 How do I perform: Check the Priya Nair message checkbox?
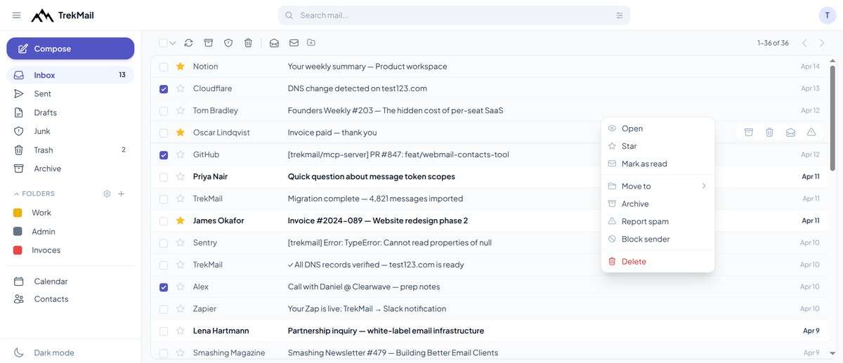point(164,177)
